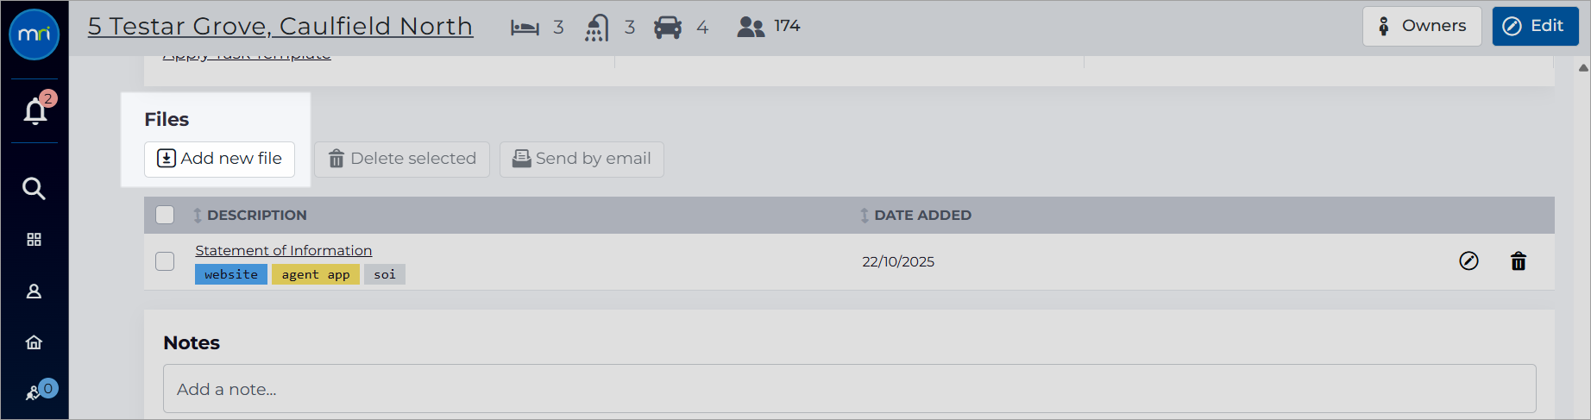This screenshot has width=1591, height=420.
Task: Open the Statement of Information link
Action: (x=283, y=250)
